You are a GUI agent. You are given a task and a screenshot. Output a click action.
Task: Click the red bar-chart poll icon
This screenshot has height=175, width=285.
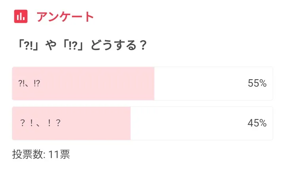pos(21,17)
